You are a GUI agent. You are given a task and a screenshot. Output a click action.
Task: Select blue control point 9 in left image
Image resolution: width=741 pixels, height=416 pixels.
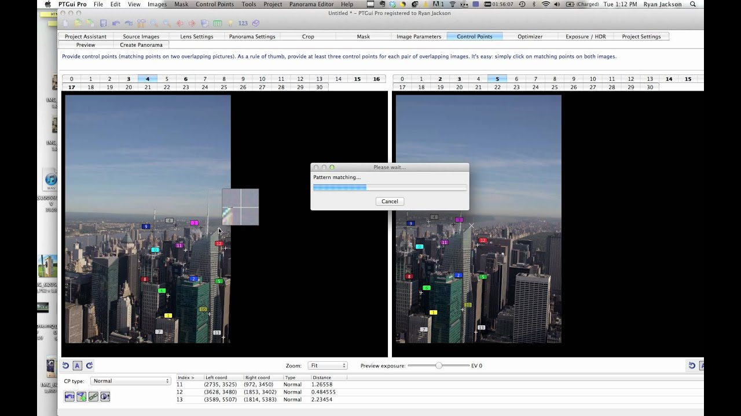[146, 226]
